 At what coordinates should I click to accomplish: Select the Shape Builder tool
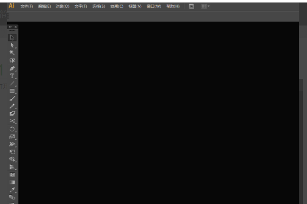pyautogui.click(x=12, y=159)
